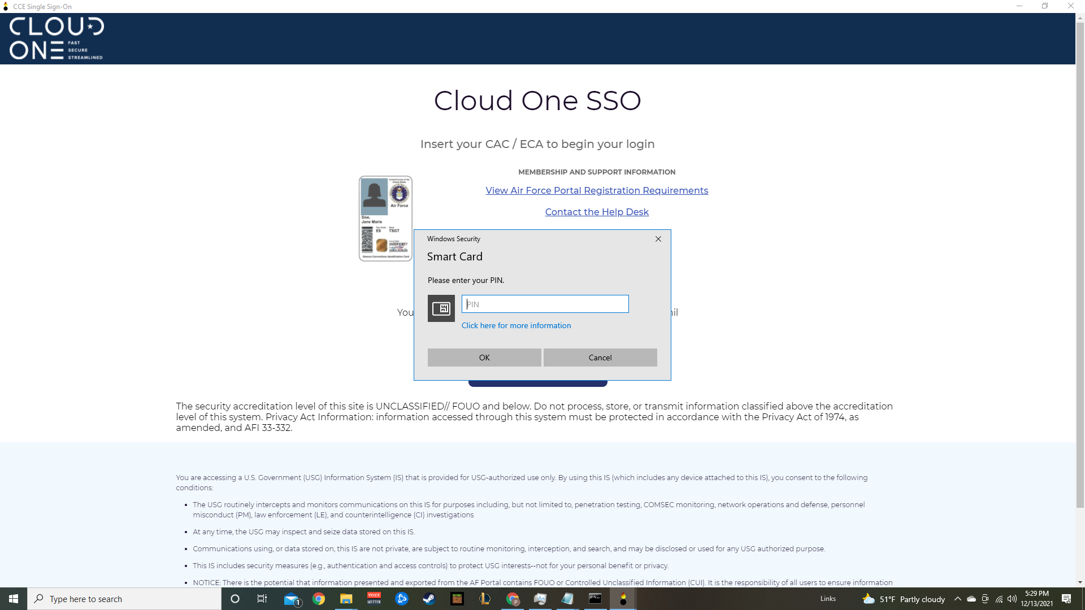Image resolution: width=1085 pixels, height=610 pixels.
Task: Open the calendar by clicking the clock
Action: tap(1036, 599)
